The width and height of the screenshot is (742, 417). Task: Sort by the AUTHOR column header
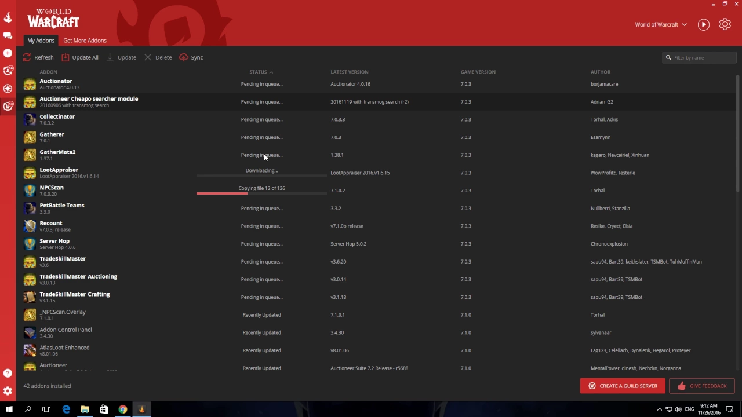pos(600,72)
